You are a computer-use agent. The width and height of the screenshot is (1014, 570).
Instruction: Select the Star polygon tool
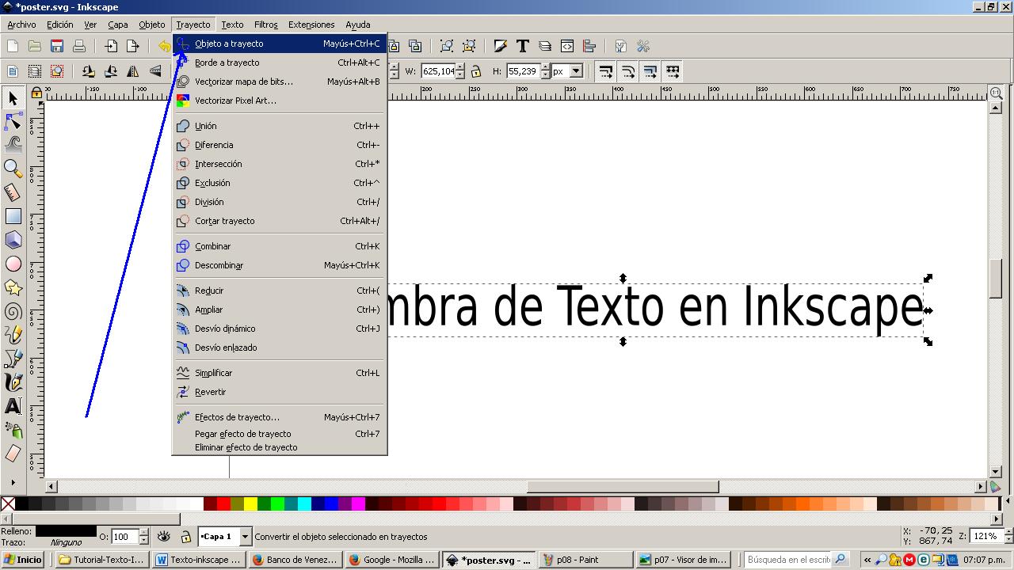[x=13, y=287]
